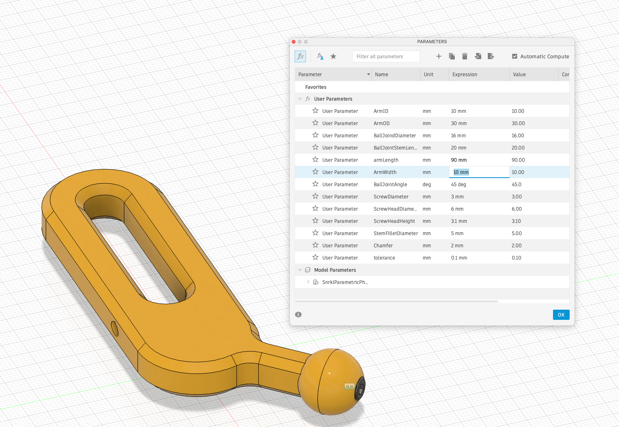619x427 pixels.
Task: Select the Model Parameters group label
Action: click(335, 270)
